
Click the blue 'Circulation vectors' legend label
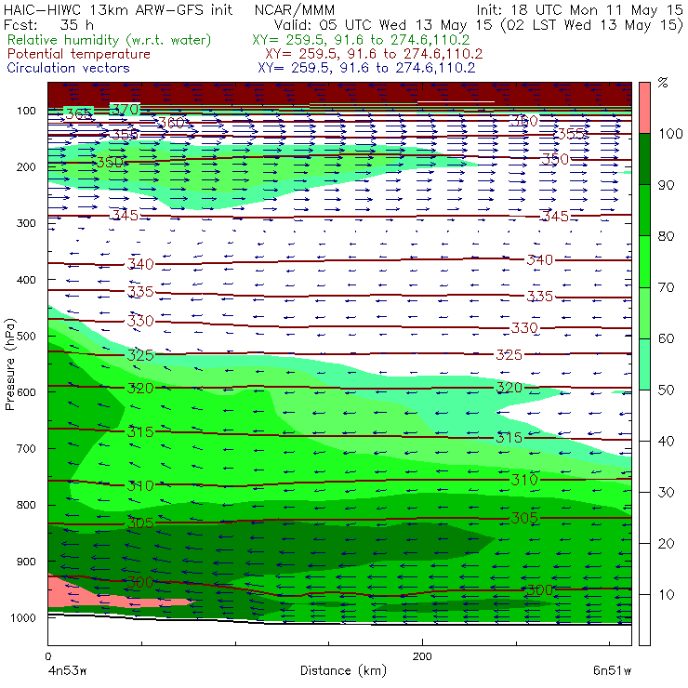[x=69, y=68]
